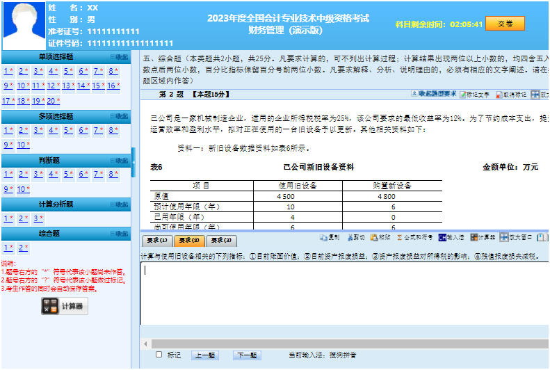The image size is (550, 370).
Task: Go to previous question with 上一题
Action: pyautogui.click(x=205, y=355)
